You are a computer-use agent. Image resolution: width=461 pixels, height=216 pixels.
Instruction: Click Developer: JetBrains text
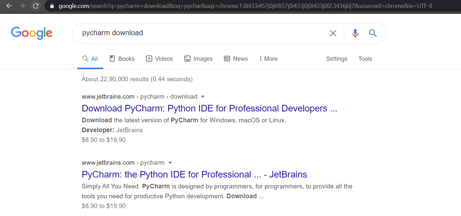(x=112, y=130)
